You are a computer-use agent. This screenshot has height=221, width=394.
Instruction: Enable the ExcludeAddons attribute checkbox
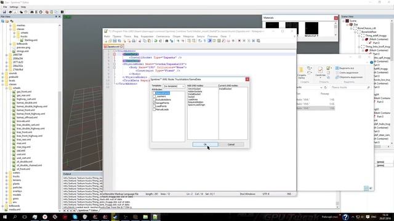pyautogui.click(x=155, y=99)
